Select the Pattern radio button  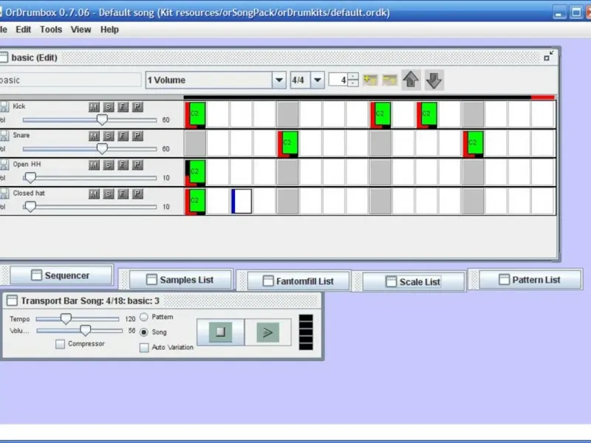(x=144, y=317)
